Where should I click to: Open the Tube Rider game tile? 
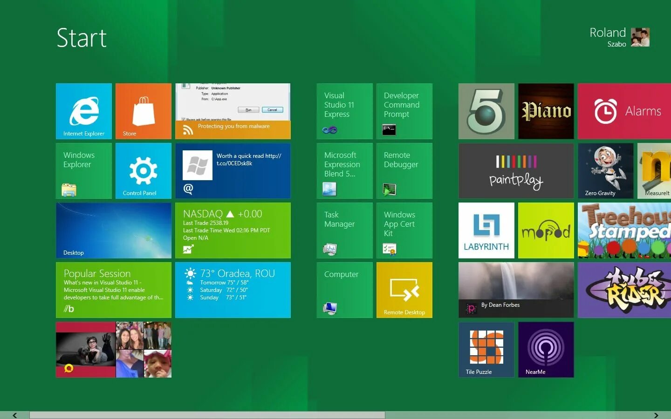click(x=624, y=290)
